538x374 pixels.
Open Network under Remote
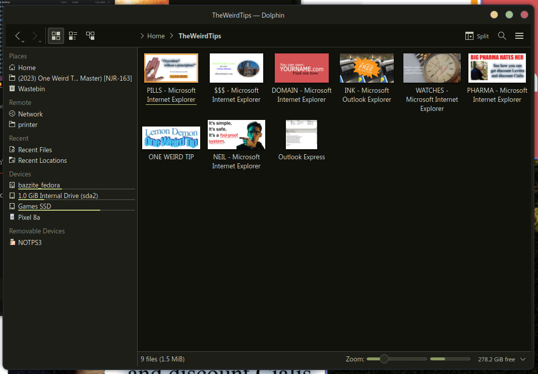72,114
